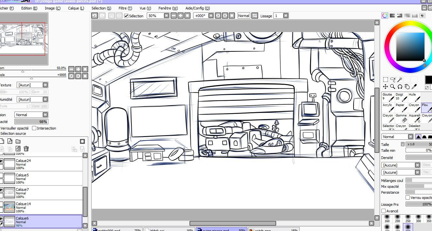Select the Calque5 layer
This screenshot has height=231, width=432.
pos(41,178)
